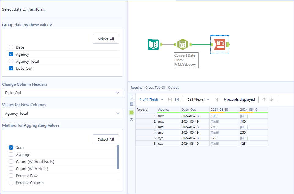Click the 2024_06_19 column header
The height and width of the screenshot is (194, 294).
click(x=254, y=110)
